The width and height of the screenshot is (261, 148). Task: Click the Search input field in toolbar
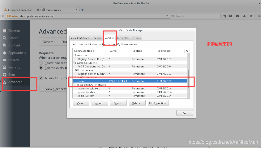point(196,16)
